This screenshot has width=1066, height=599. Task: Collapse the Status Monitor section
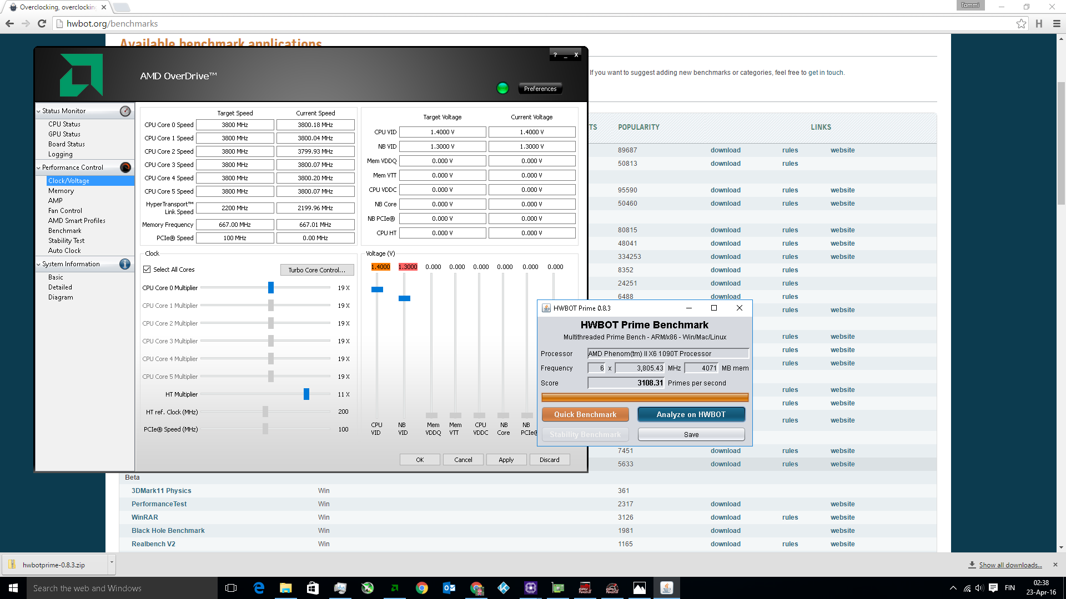(x=38, y=111)
